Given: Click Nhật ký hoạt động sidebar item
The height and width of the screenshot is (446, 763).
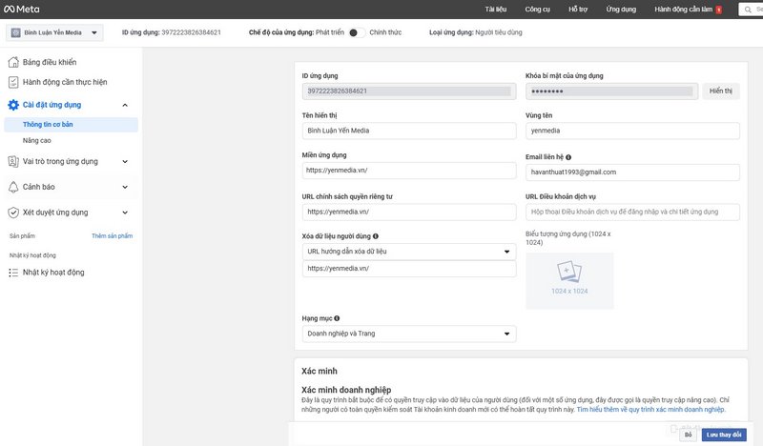Looking at the screenshot, I should click(53, 273).
